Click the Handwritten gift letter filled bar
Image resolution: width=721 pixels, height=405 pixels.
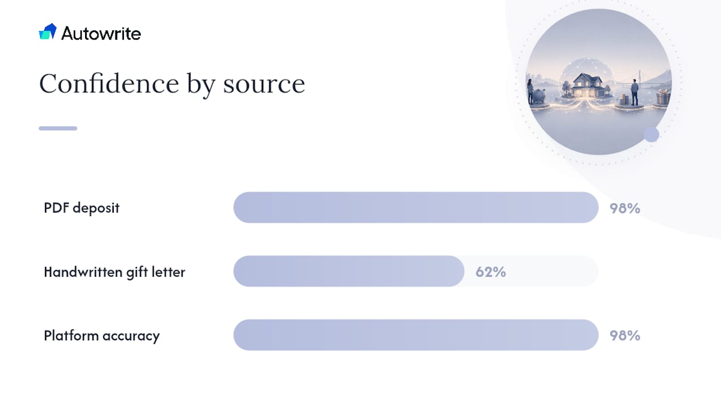(349, 271)
